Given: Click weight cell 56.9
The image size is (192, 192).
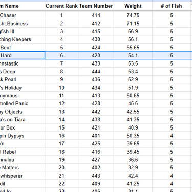Looking at the screenshot, I should (x=133, y=31).
